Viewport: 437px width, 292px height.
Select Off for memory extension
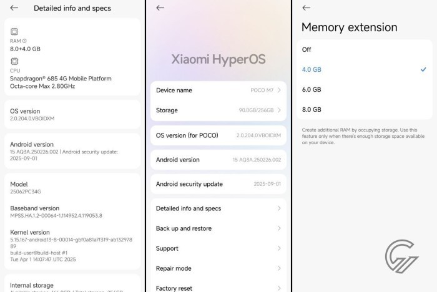pos(307,49)
